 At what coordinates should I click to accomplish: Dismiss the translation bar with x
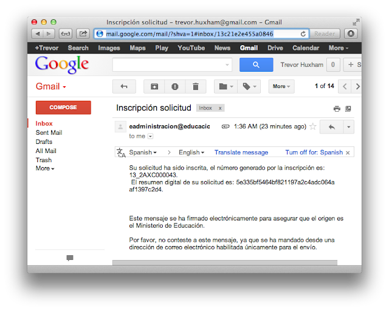click(x=348, y=153)
